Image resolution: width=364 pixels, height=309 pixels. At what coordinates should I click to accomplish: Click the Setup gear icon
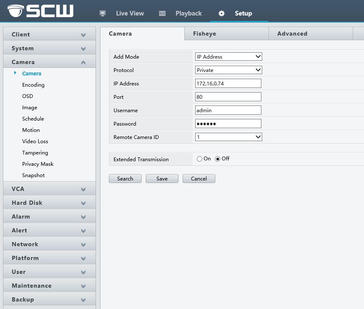pos(222,13)
